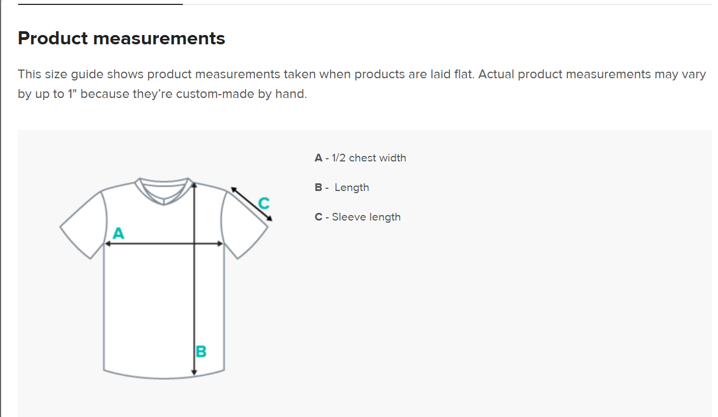
Task: Select the horizontal chest width arrow
Action: click(153, 244)
